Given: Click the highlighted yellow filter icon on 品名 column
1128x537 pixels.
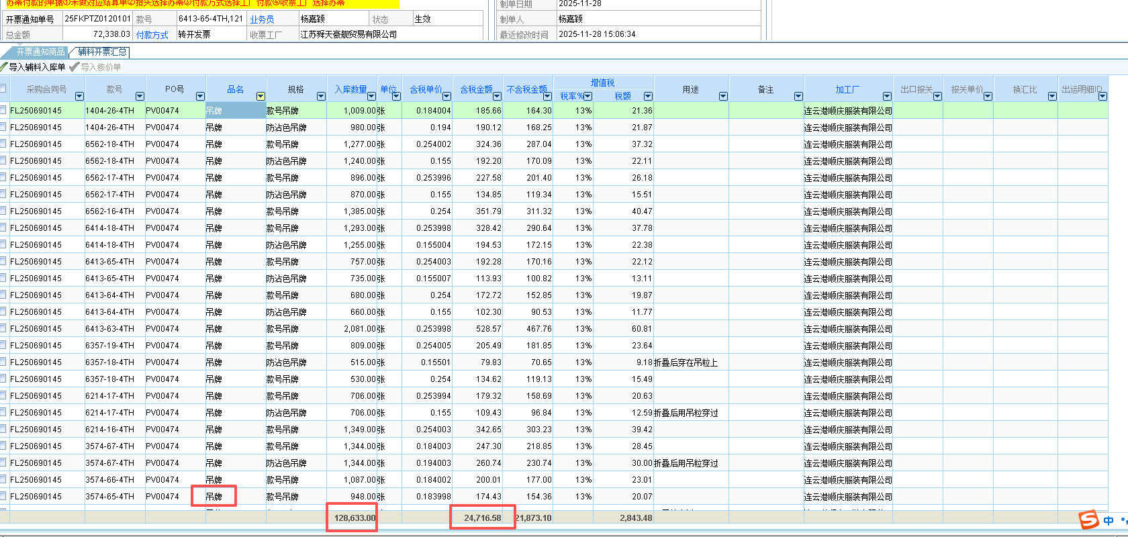Looking at the screenshot, I should 261,97.
